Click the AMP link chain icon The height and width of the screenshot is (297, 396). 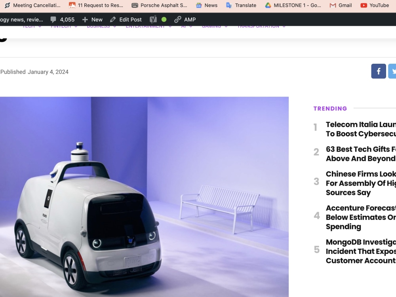pyautogui.click(x=178, y=19)
